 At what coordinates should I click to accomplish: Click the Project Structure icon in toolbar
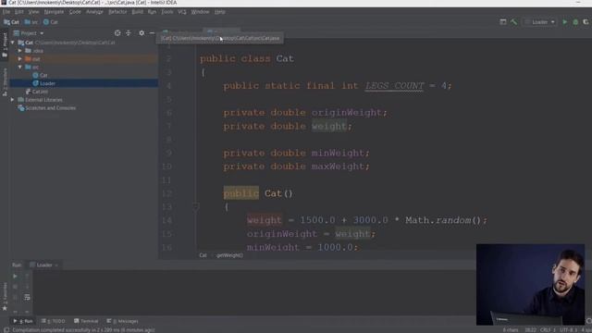pos(503,22)
